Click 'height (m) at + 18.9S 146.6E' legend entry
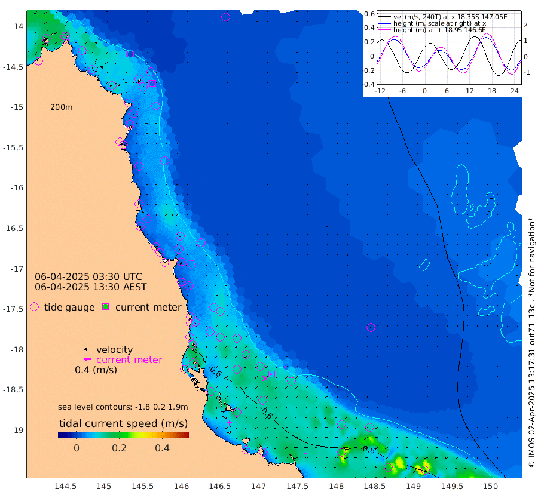Viewport: 538px width, 498px height. click(439, 30)
